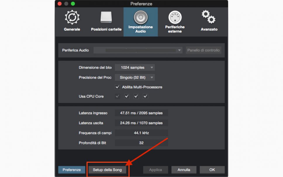Open the Pannello di controllo button
The image size is (283, 177).
203,50
